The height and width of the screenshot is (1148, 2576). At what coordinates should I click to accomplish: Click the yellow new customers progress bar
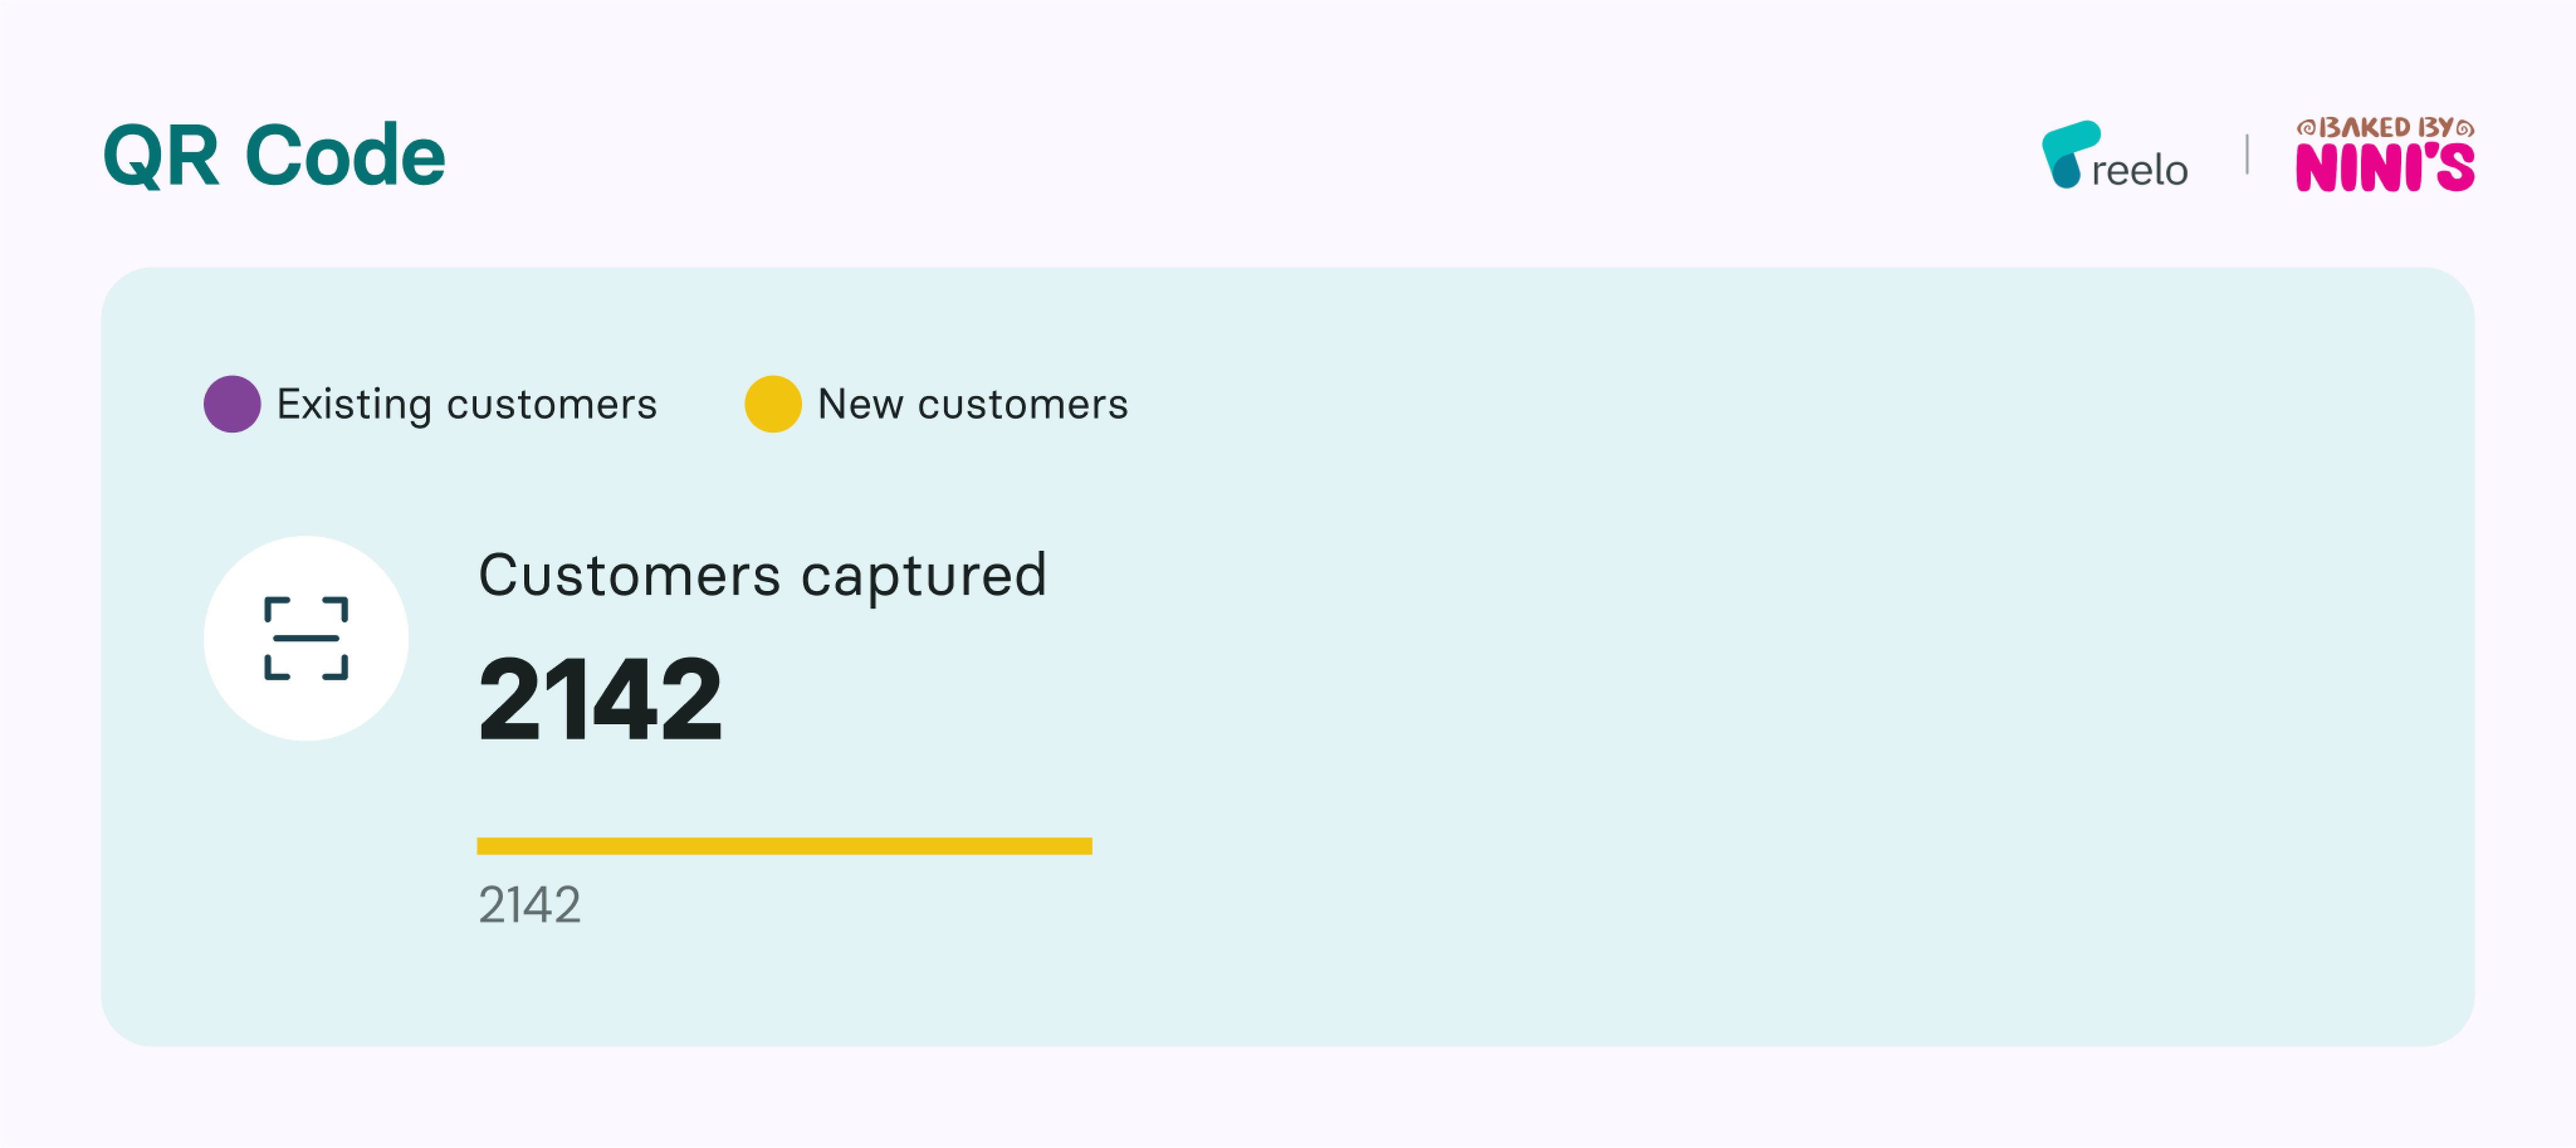785,846
